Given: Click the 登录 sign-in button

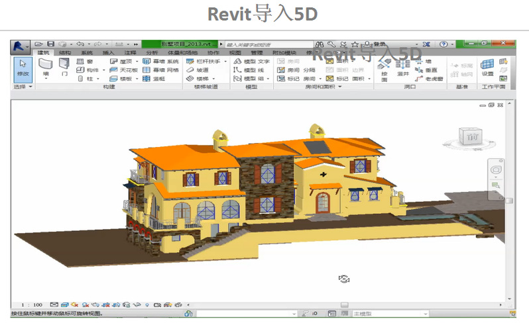Looking at the screenshot, I should point(380,44).
